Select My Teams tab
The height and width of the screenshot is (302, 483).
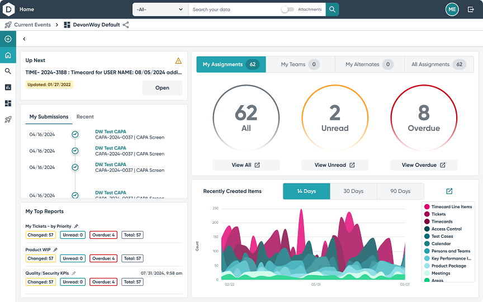click(300, 64)
